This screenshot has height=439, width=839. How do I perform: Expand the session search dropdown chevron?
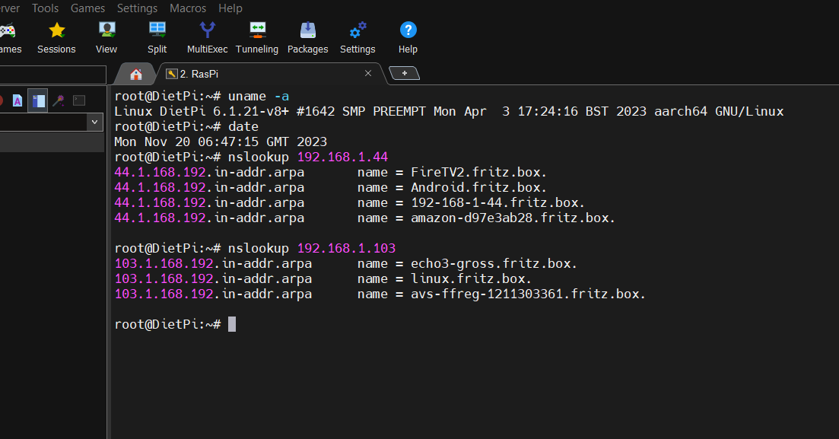click(94, 122)
